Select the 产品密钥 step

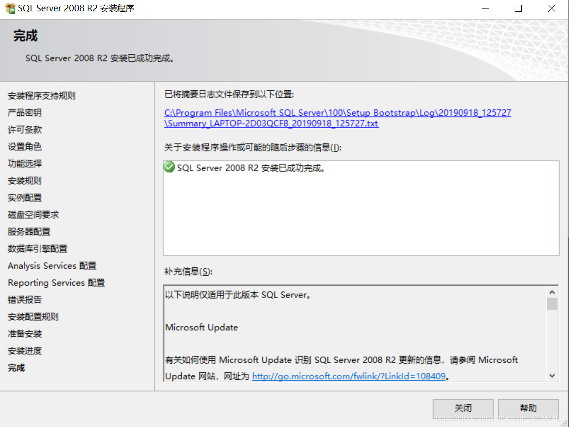(25, 113)
